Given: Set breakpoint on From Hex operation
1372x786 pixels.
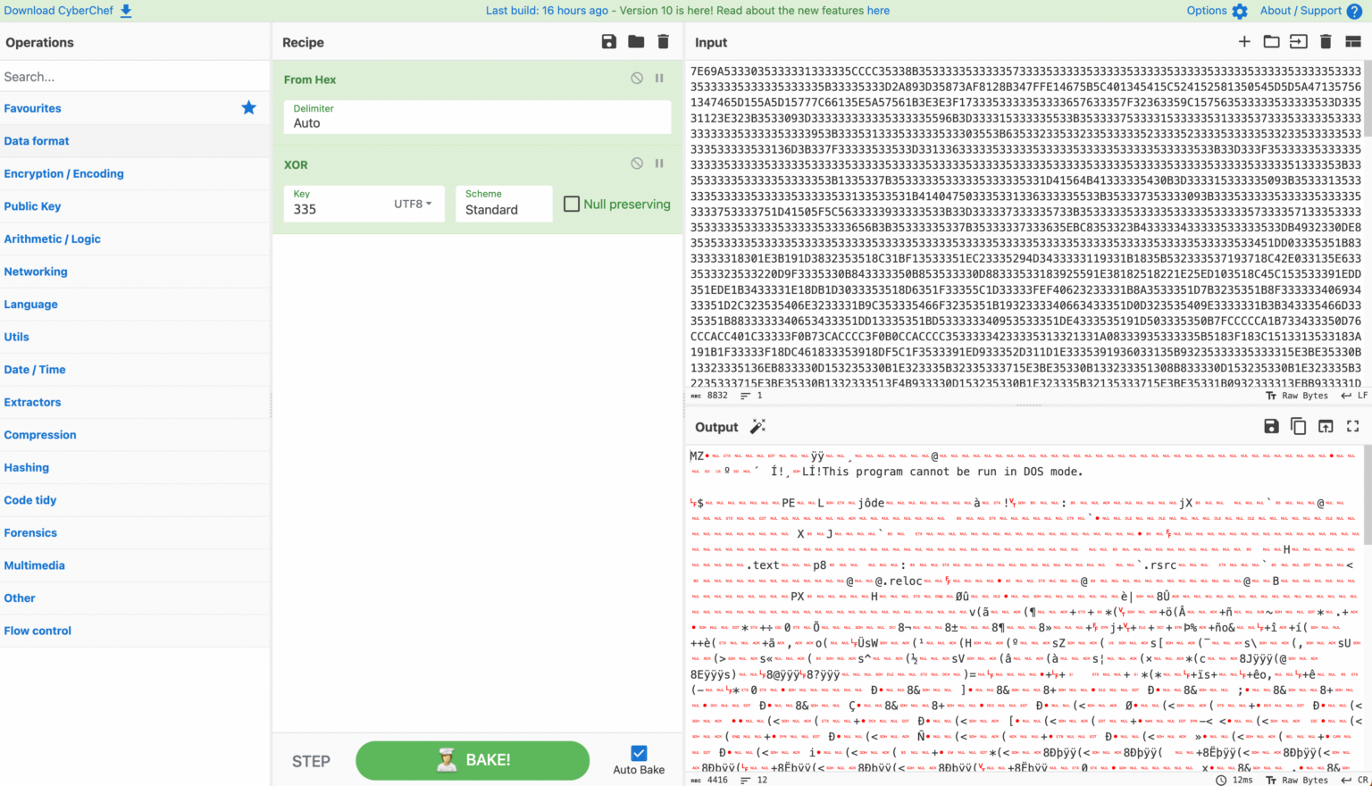Looking at the screenshot, I should pos(659,79).
